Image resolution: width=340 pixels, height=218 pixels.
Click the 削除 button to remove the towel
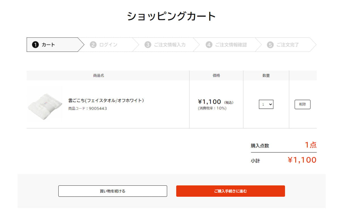tap(302, 104)
